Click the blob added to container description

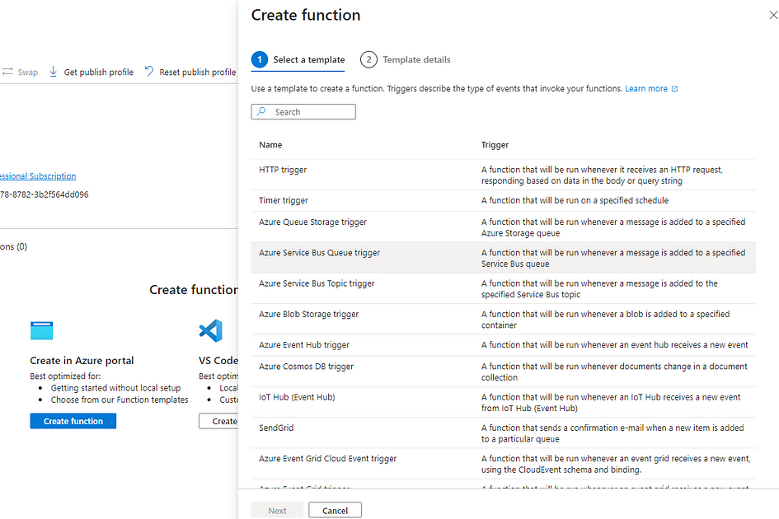point(605,320)
